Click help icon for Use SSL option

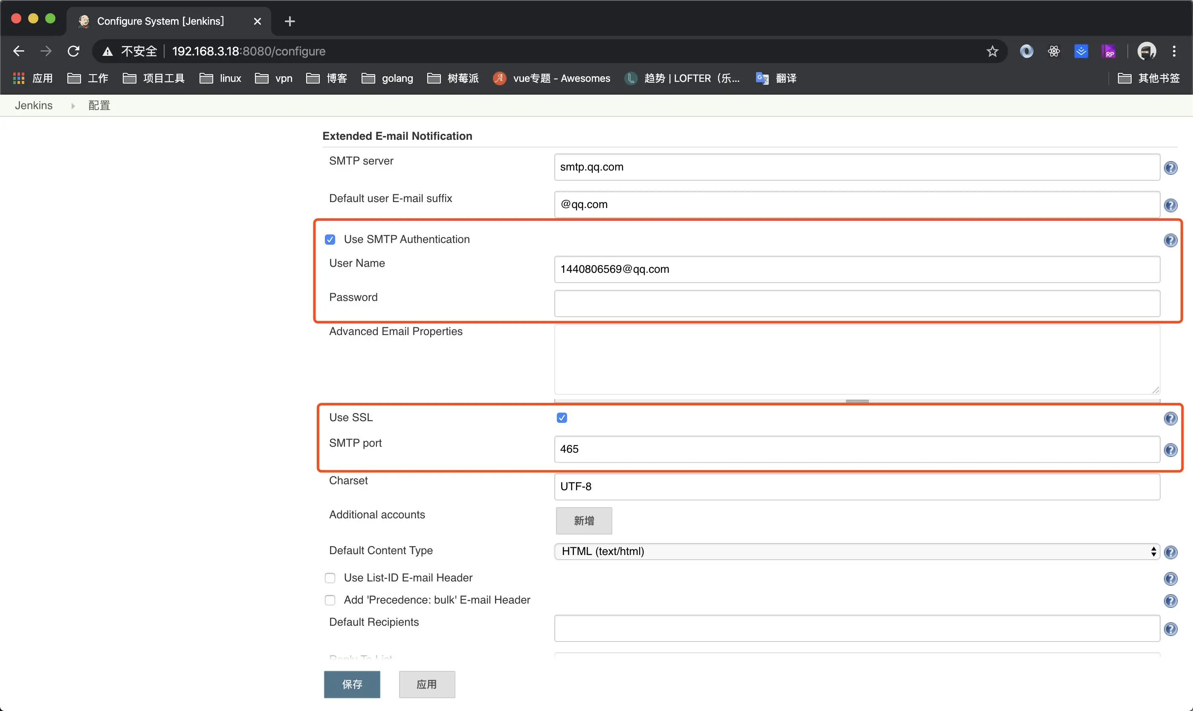pos(1170,418)
